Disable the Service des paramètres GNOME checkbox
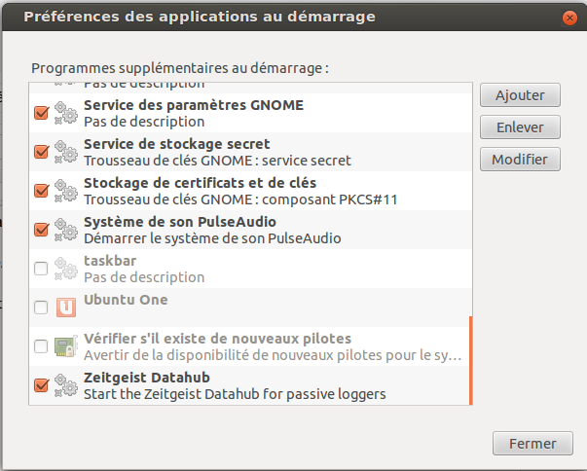 [41, 113]
